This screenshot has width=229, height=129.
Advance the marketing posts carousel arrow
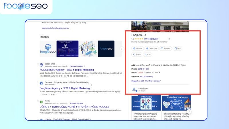click(189, 111)
